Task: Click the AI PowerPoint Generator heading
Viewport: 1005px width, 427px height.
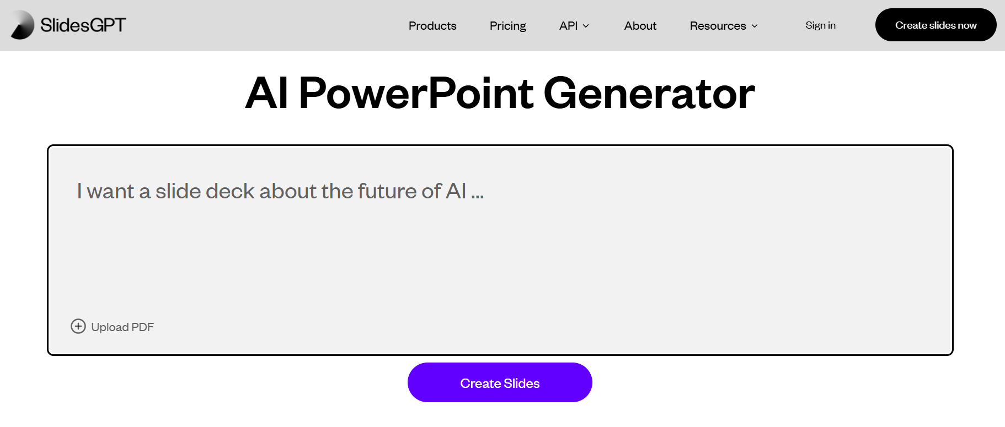Action: click(x=500, y=93)
